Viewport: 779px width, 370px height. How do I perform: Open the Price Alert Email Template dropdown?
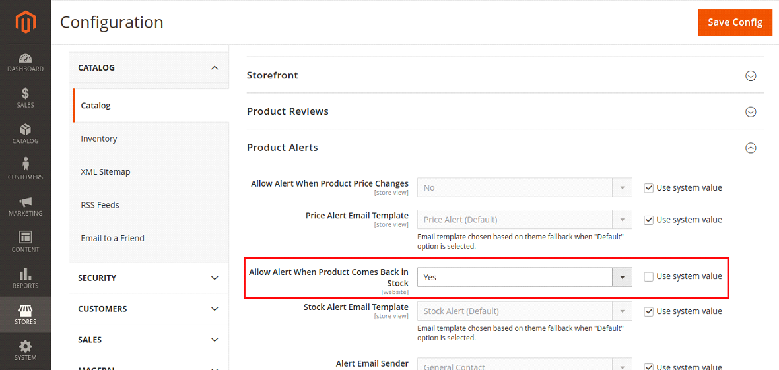coord(525,220)
